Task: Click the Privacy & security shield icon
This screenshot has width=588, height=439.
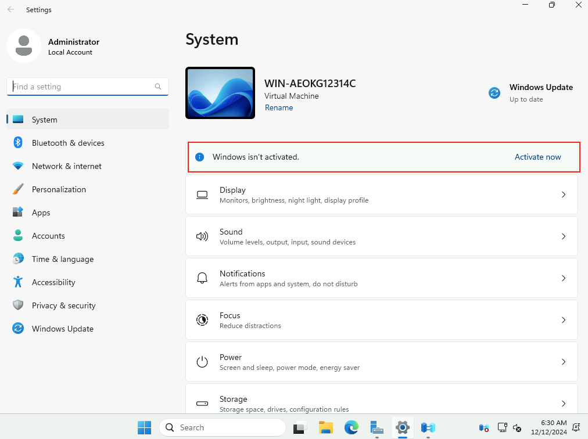Action: point(18,305)
